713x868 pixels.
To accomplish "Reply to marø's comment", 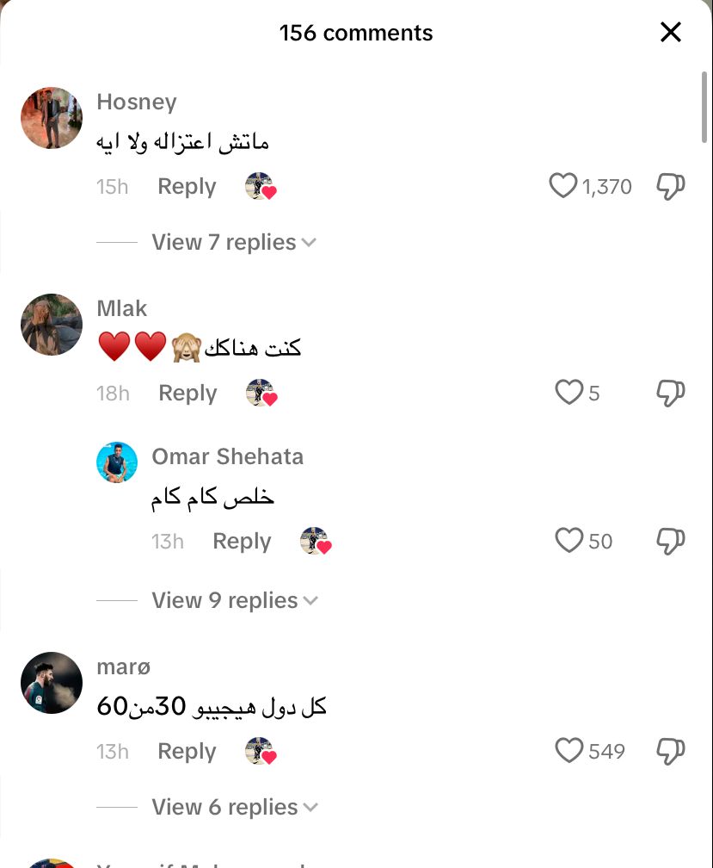I will (187, 751).
